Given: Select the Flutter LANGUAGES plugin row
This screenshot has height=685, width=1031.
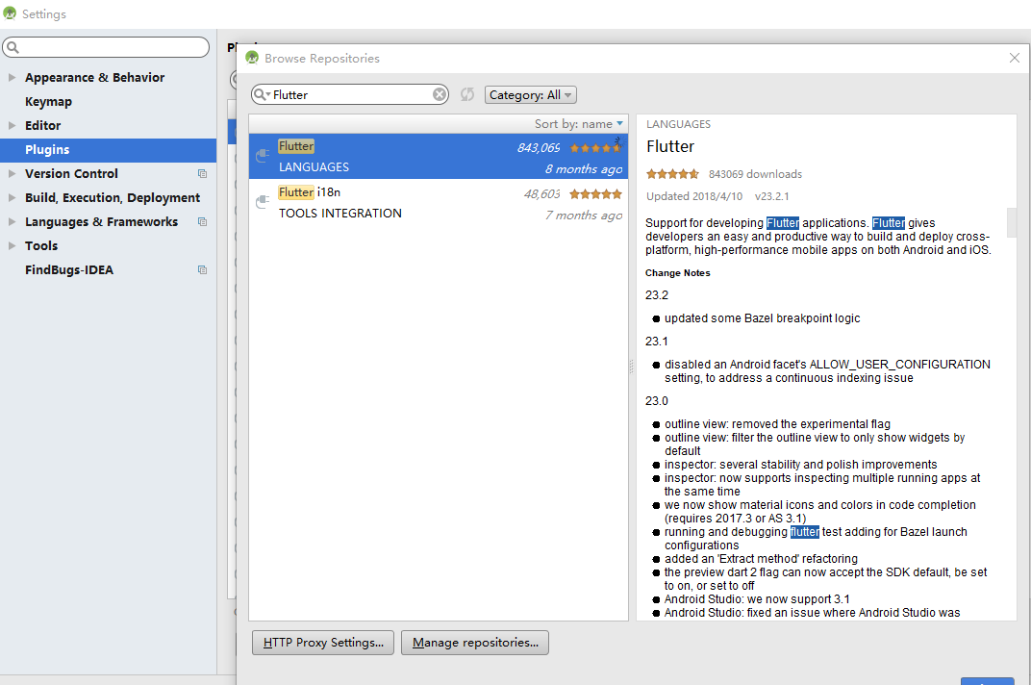Looking at the screenshot, I should 439,156.
